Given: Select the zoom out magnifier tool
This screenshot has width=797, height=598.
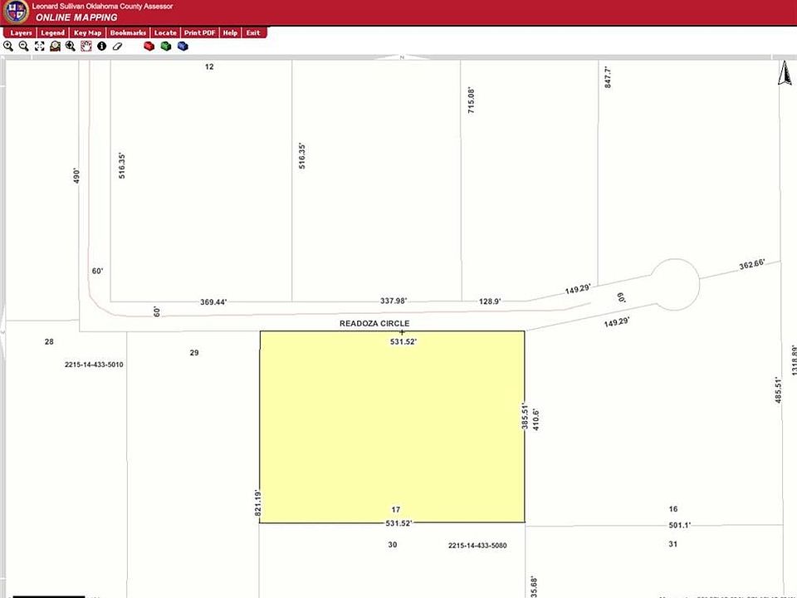Looking at the screenshot, I should point(24,47).
